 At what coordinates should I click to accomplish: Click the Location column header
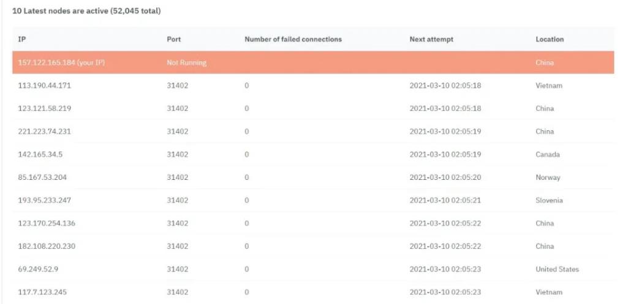tap(550, 39)
